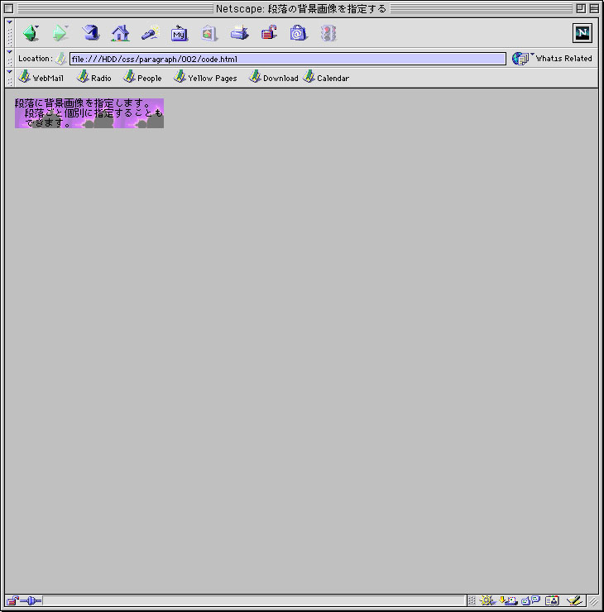Close the Netscape window
Image resolution: width=604 pixels, height=612 pixels.
pos(8,8)
